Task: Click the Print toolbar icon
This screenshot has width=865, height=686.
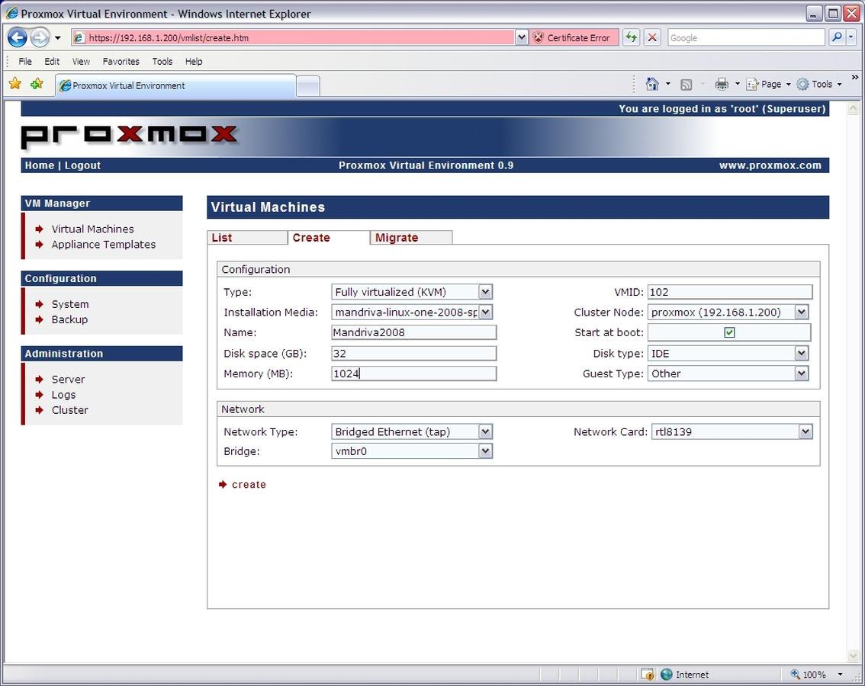Action: pyautogui.click(x=722, y=84)
